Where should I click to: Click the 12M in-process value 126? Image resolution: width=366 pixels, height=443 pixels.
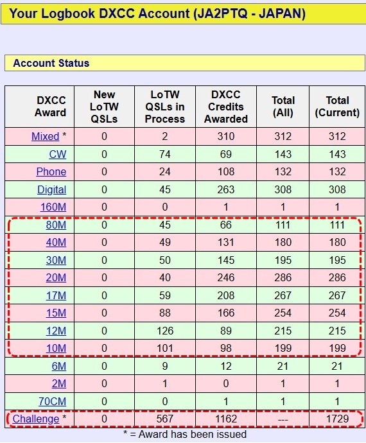tap(165, 331)
